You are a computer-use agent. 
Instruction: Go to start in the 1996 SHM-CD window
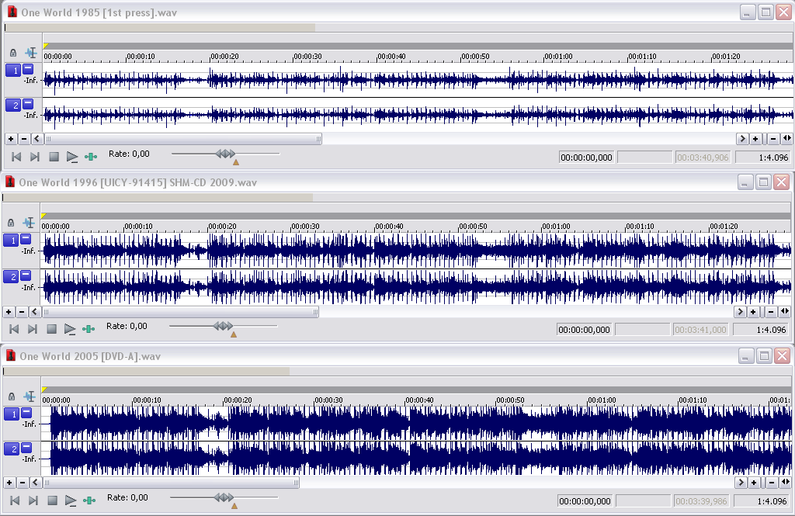coord(14,330)
